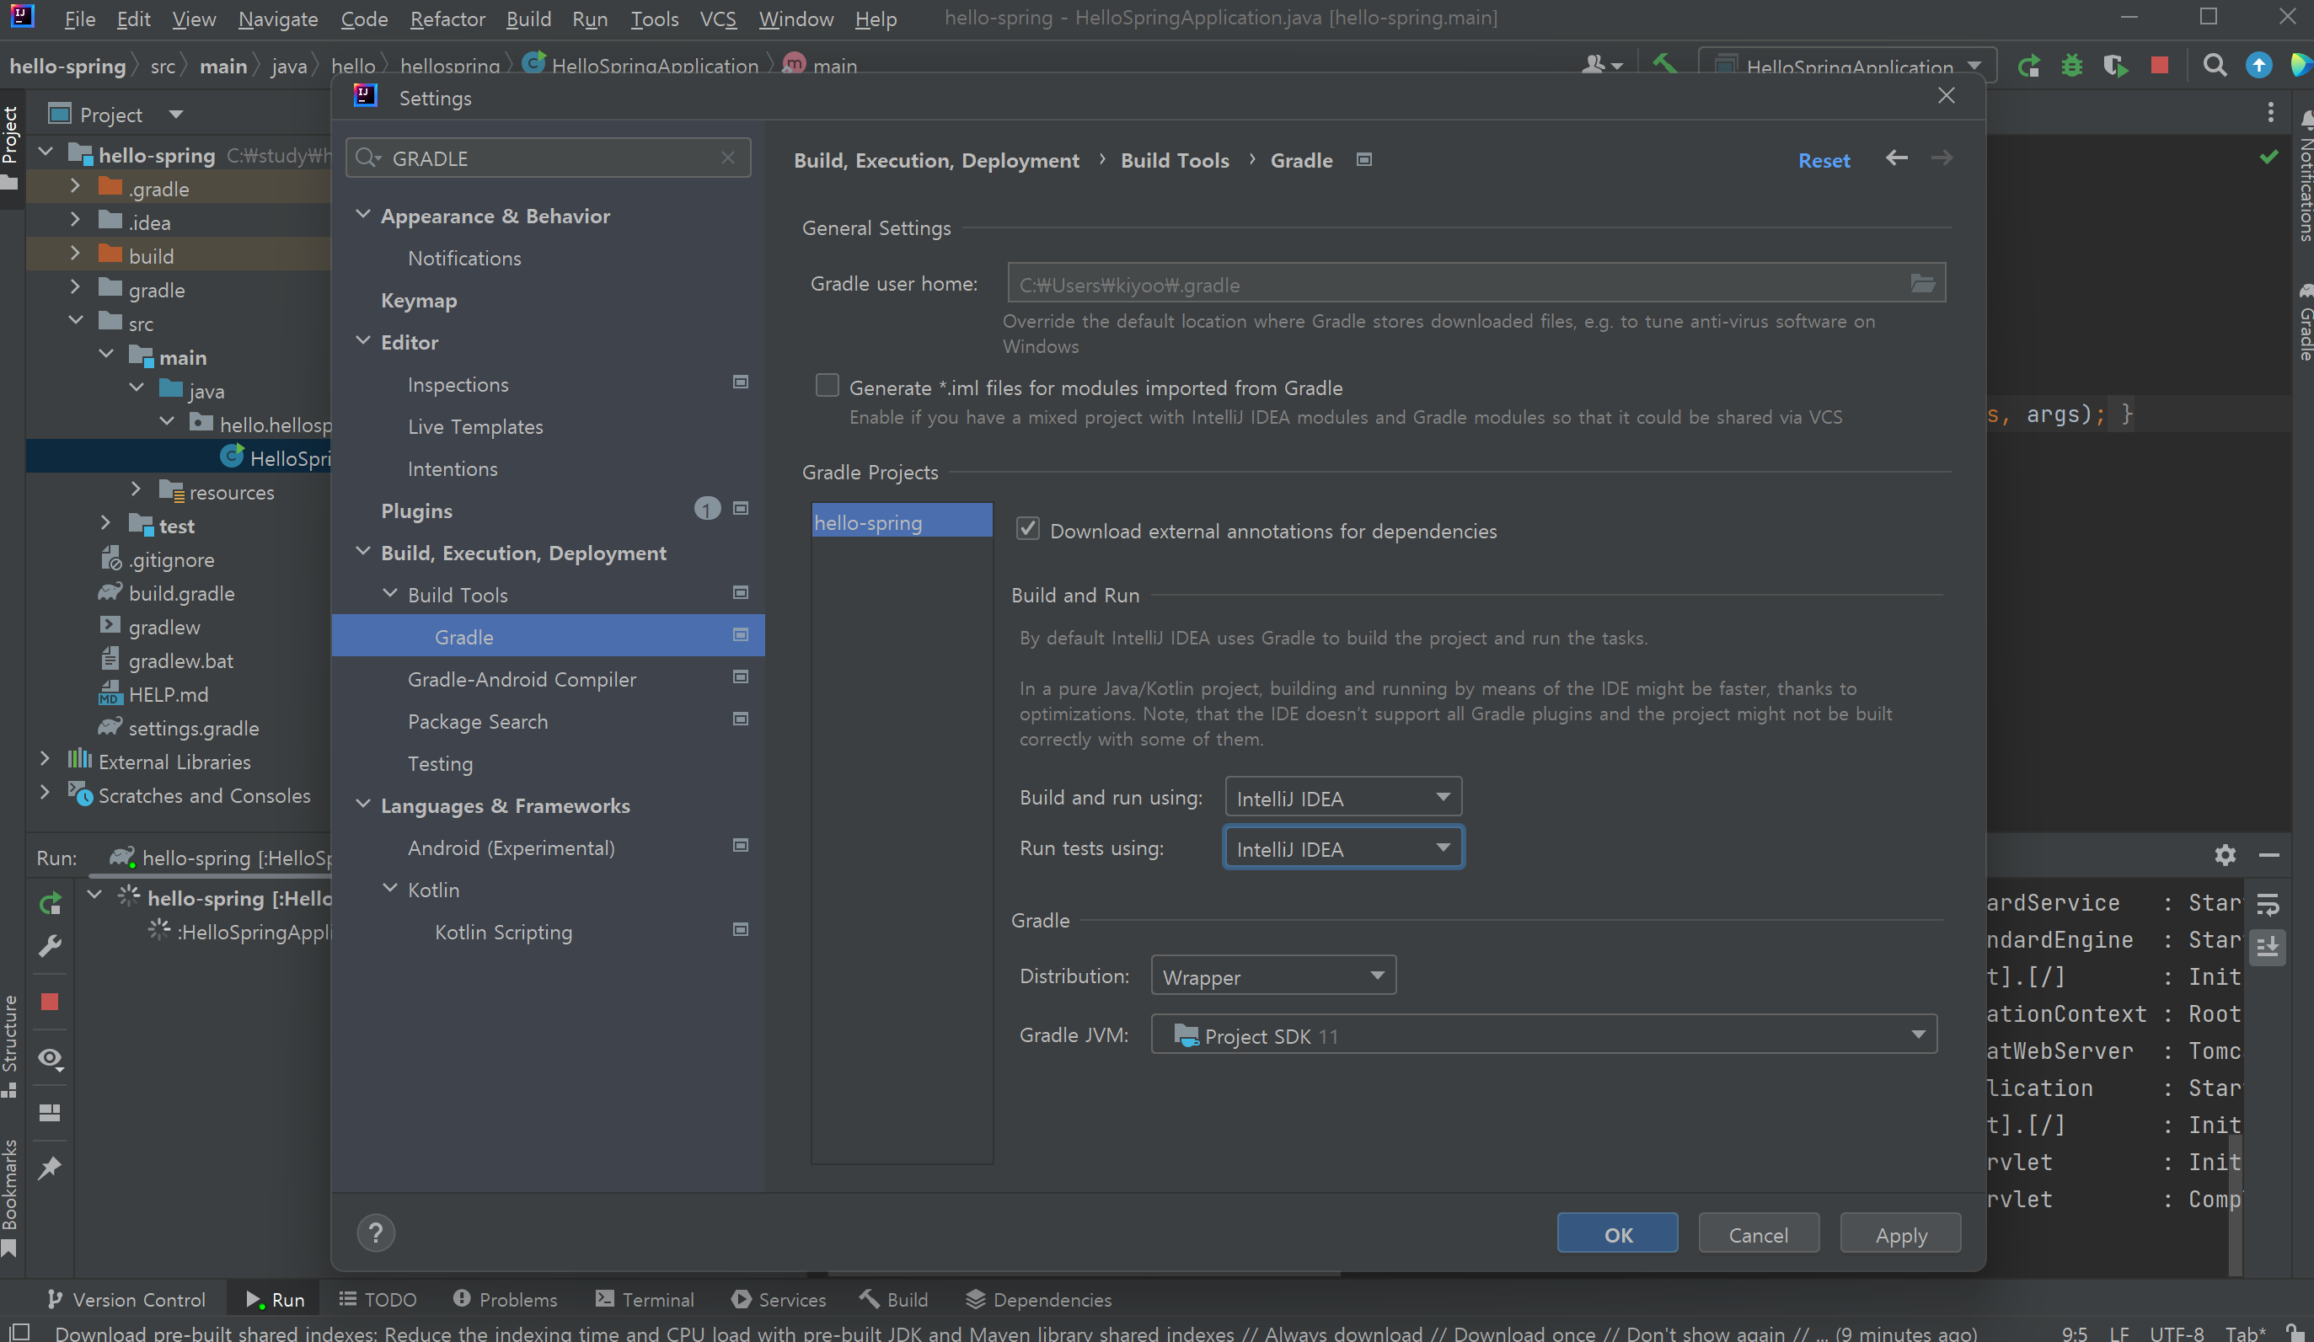Click Rerun icon in Run panel

(50, 904)
